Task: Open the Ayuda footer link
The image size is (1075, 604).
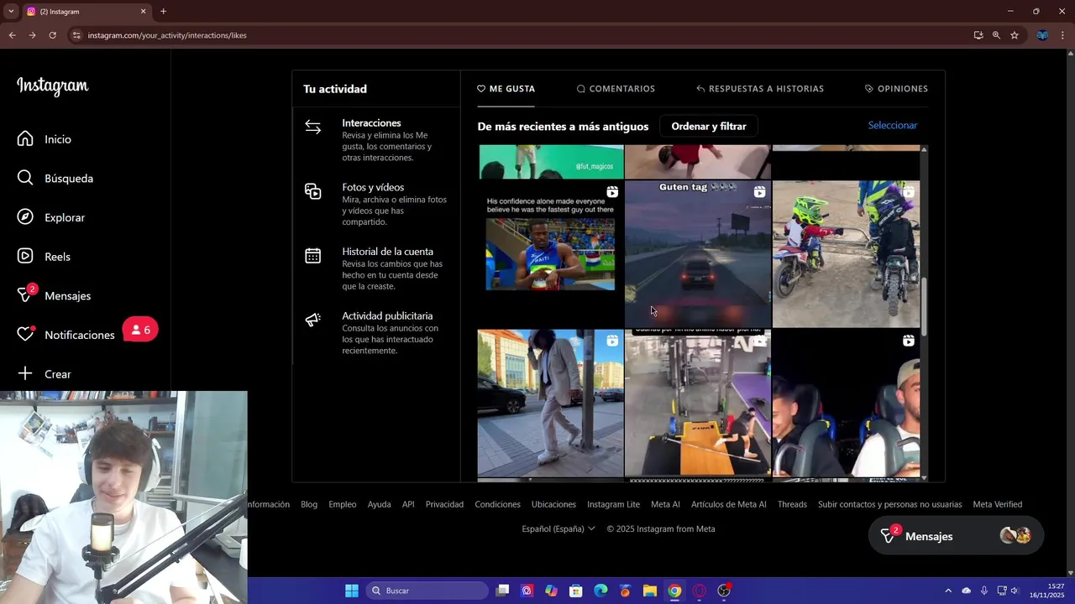Action: point(379,504)
